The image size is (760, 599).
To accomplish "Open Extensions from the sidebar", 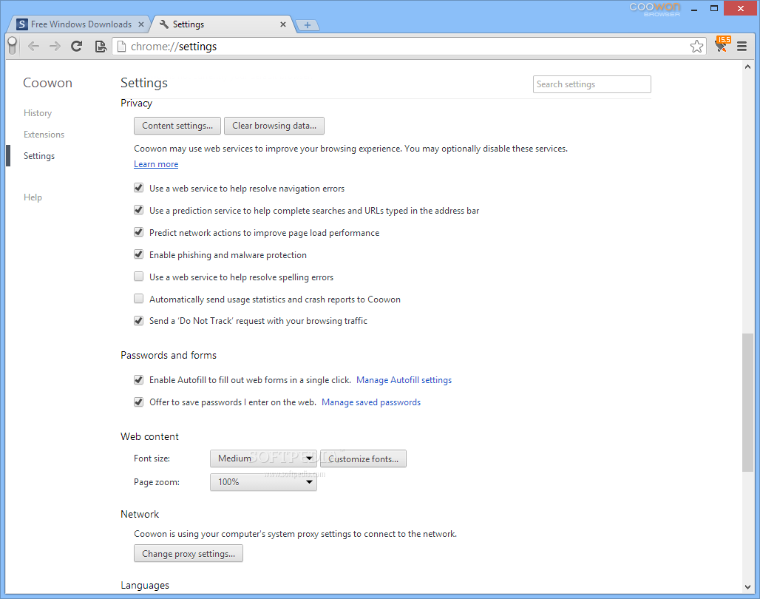I will 44,135.
